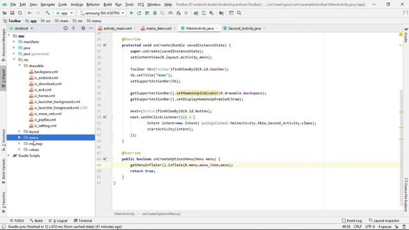Click Select Opened File target icon
This screenshot has width=409, height=230.
[x=65, y=28]
